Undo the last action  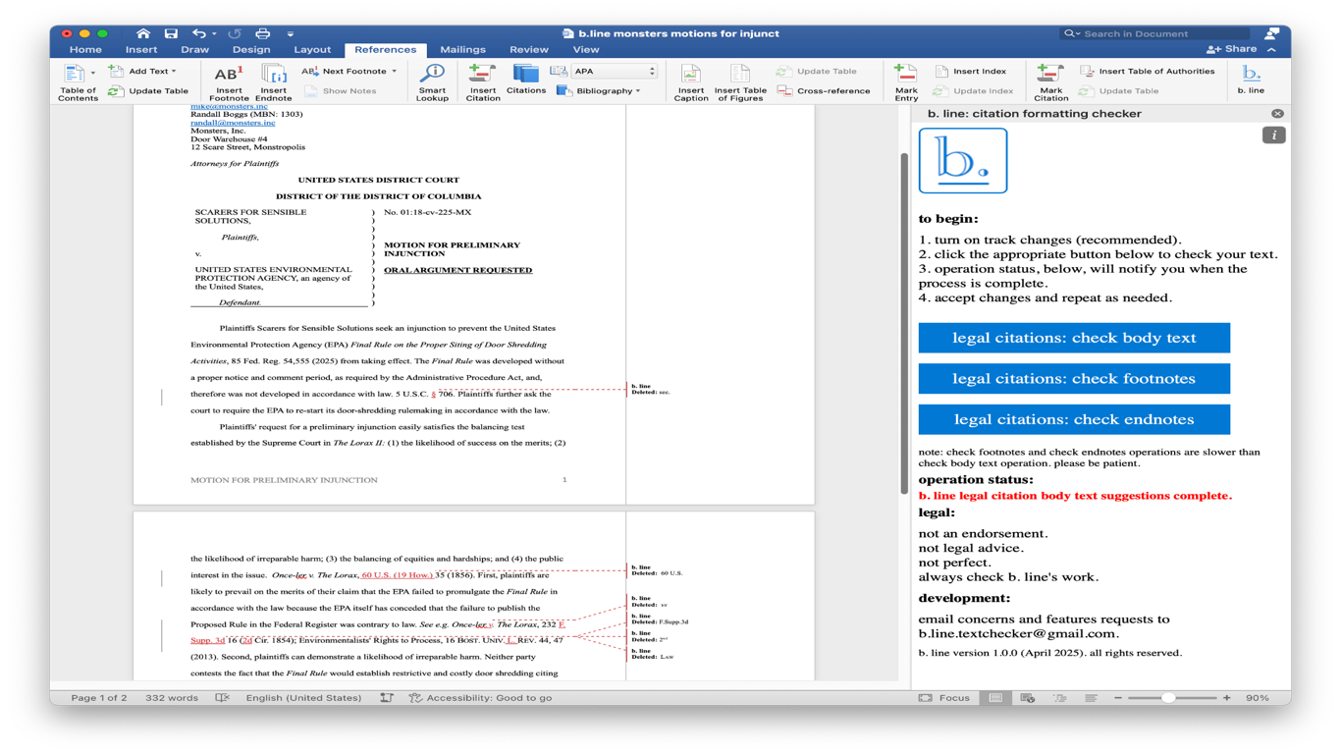click(198, 33)
